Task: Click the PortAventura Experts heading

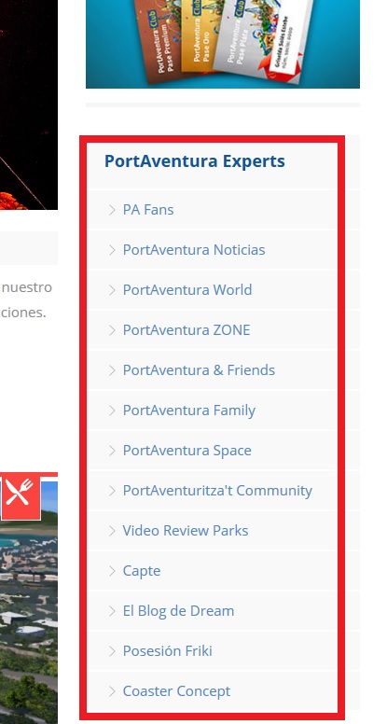Action: tap(195, 161)
